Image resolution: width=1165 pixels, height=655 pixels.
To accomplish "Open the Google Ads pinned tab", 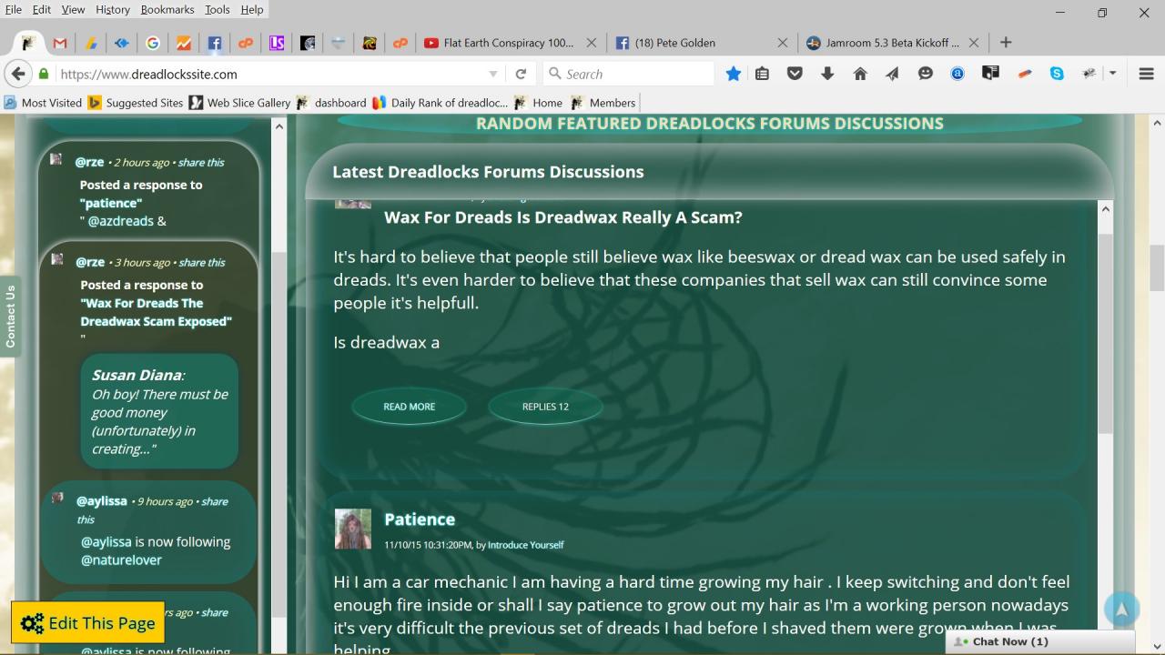I will point(91,43).
